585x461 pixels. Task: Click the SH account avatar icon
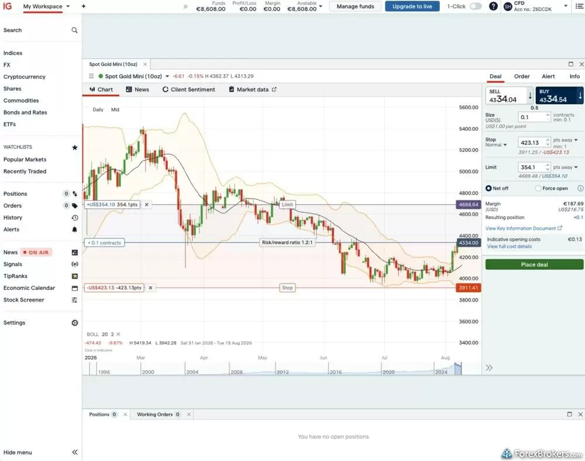(508, 6)
